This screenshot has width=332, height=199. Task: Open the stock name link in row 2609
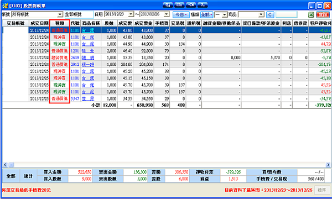point(88,57)
